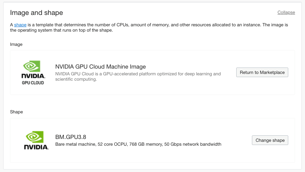Click the "Image and shape" section heading
Image resolution: width=305 pixels, height=172 pixels.
pyautogui.click(x=36, y=13)
